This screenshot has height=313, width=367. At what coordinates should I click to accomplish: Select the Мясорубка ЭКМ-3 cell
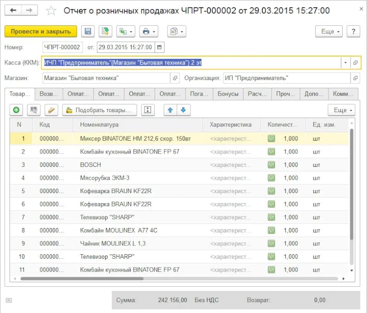pos(138,178)
